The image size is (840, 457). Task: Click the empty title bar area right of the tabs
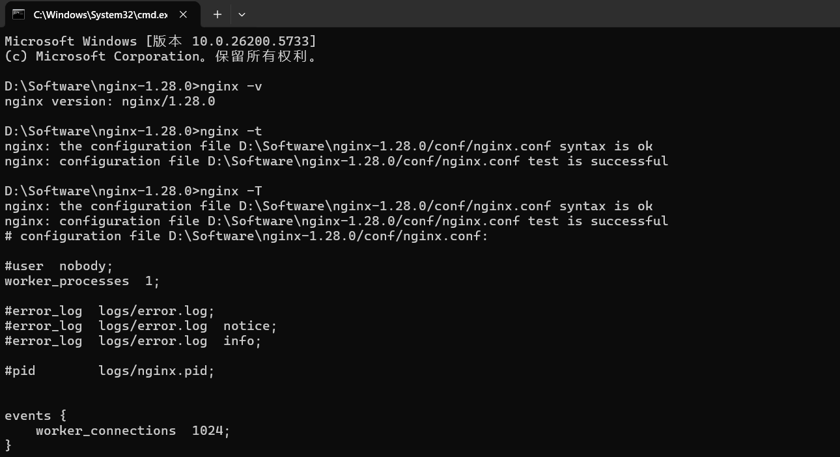(x=521, y=14)
